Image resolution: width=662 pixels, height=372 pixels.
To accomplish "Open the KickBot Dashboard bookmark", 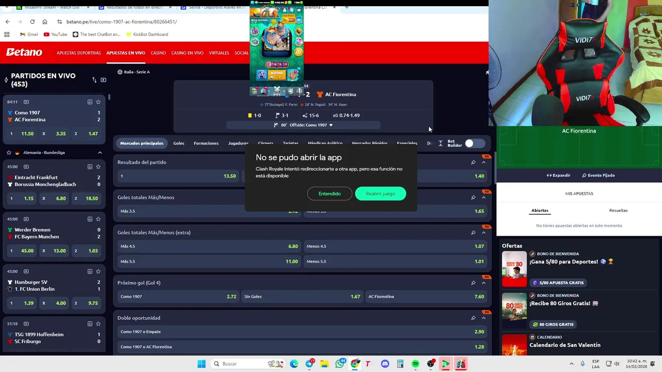I will point(146,35).
